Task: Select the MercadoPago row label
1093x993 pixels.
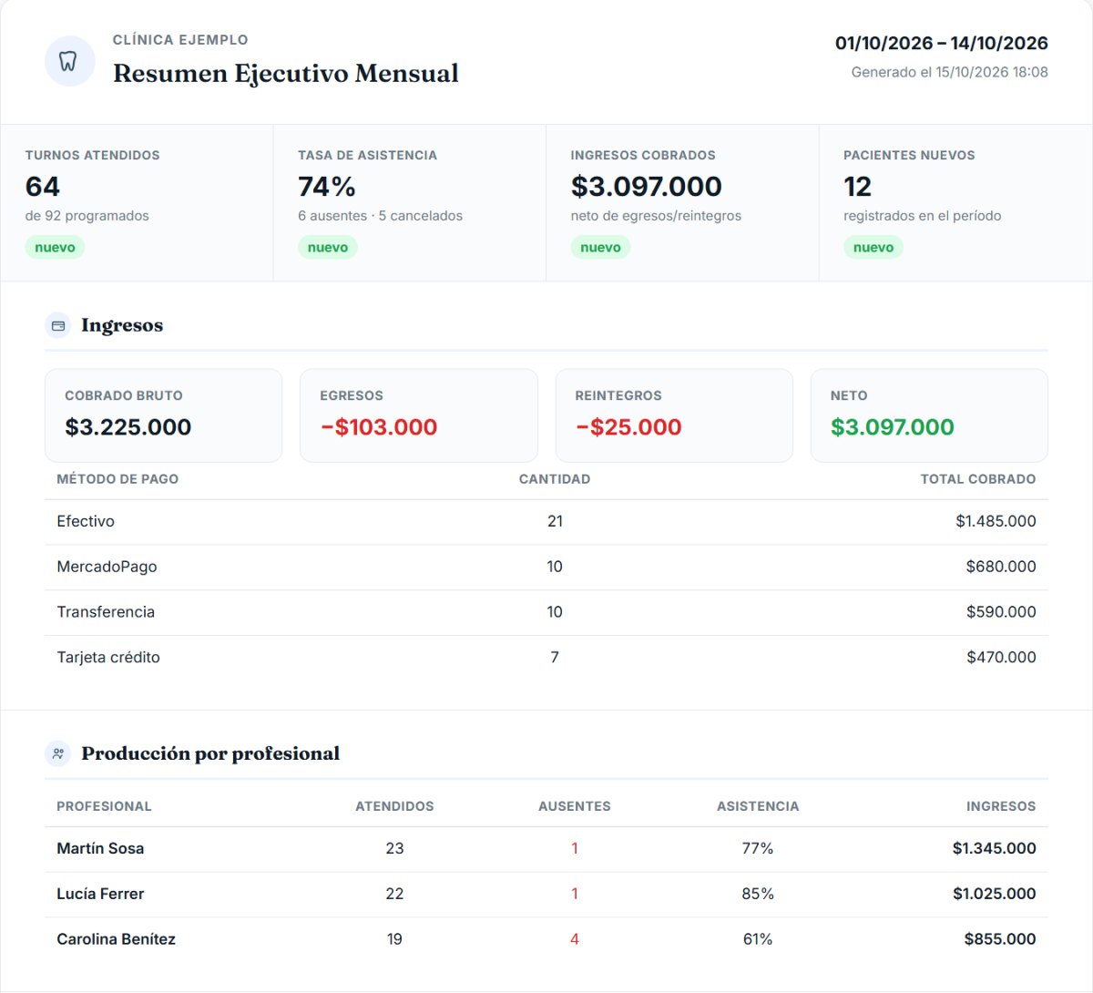Action: [x=107, y=567]
